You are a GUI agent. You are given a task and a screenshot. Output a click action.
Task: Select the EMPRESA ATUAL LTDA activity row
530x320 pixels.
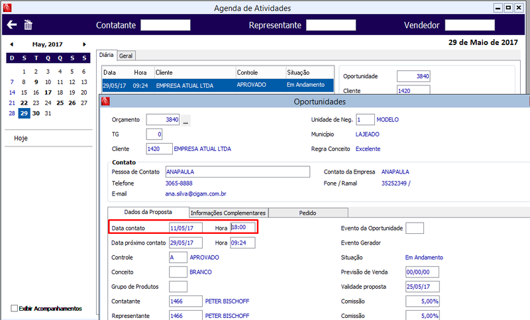point(218,85)
